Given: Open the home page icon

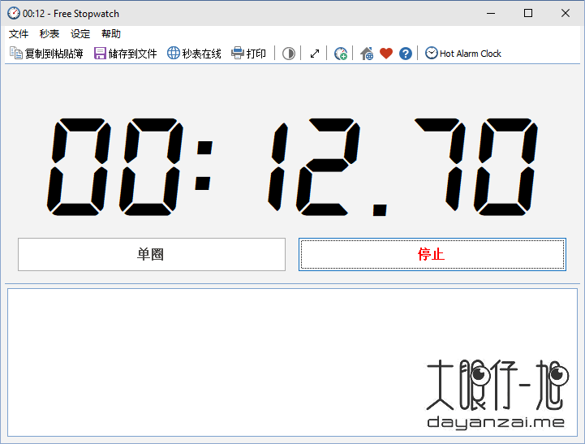Looking at the screenshot, I should 367,54.
